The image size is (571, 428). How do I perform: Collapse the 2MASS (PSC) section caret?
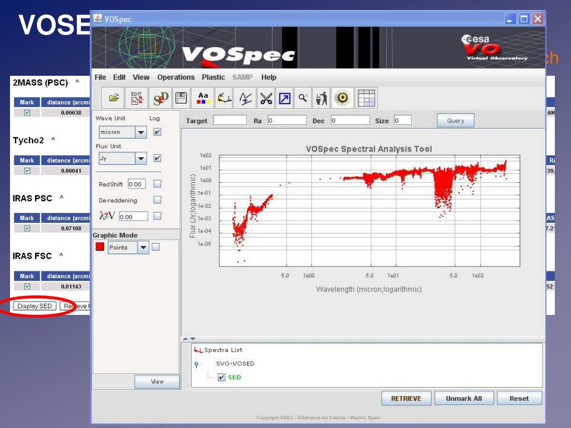(x=77, y=81)
